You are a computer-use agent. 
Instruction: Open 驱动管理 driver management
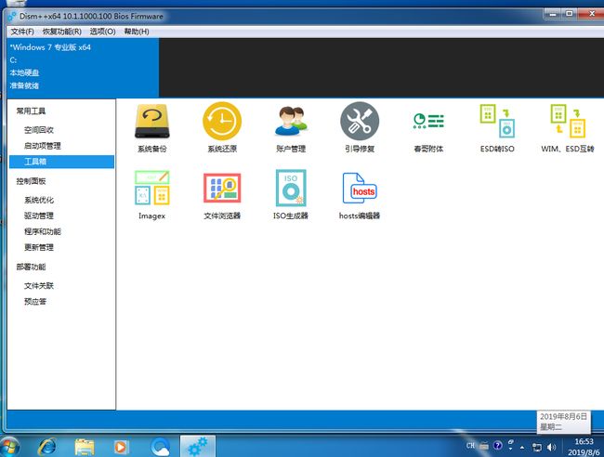(x=38, y=215)
